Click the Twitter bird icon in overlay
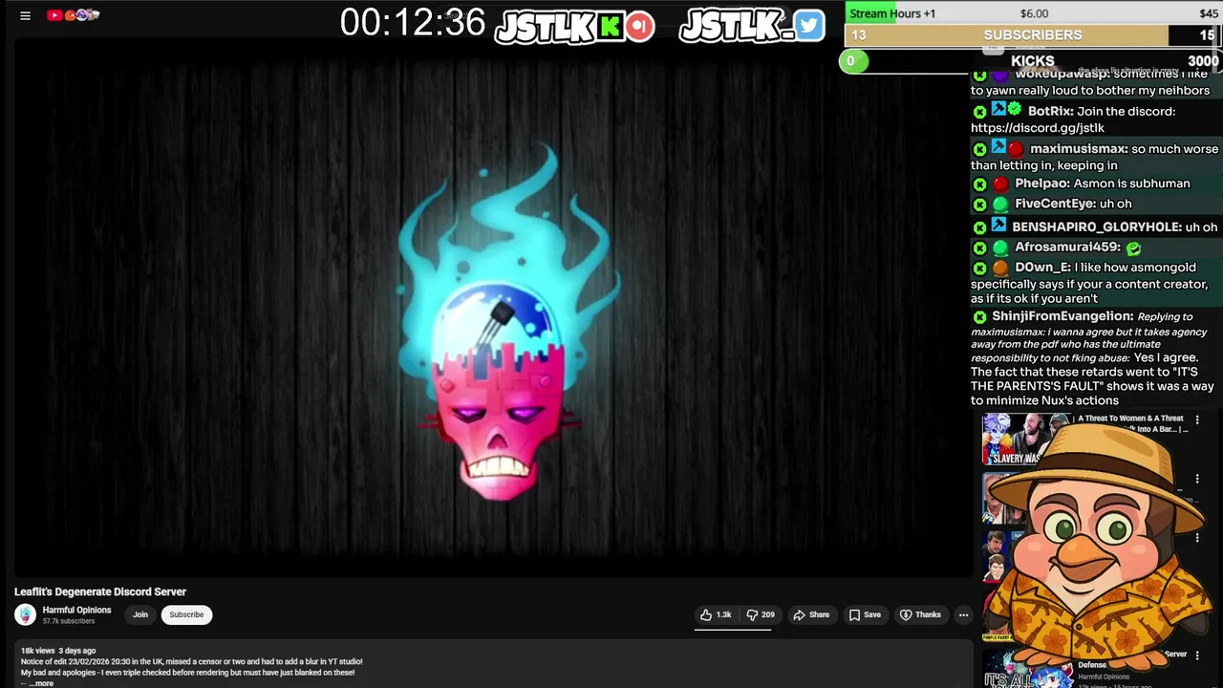Viewport: 1223px width, 688px height. 808,26
